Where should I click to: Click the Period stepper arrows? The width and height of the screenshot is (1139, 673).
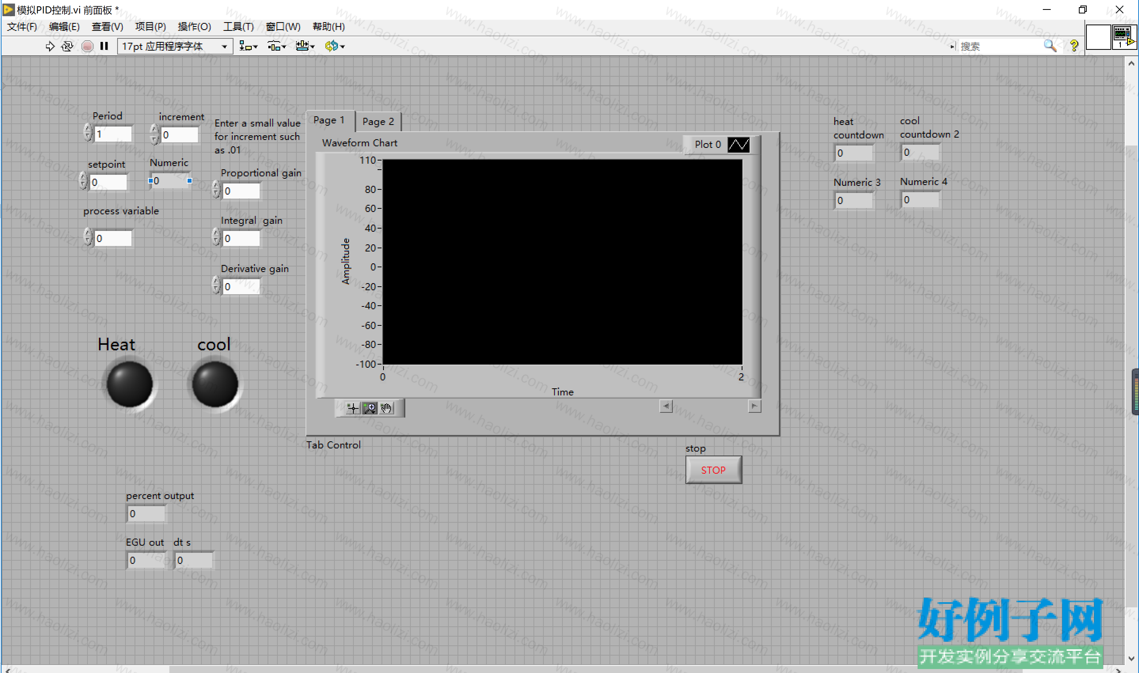pos(87,133)
